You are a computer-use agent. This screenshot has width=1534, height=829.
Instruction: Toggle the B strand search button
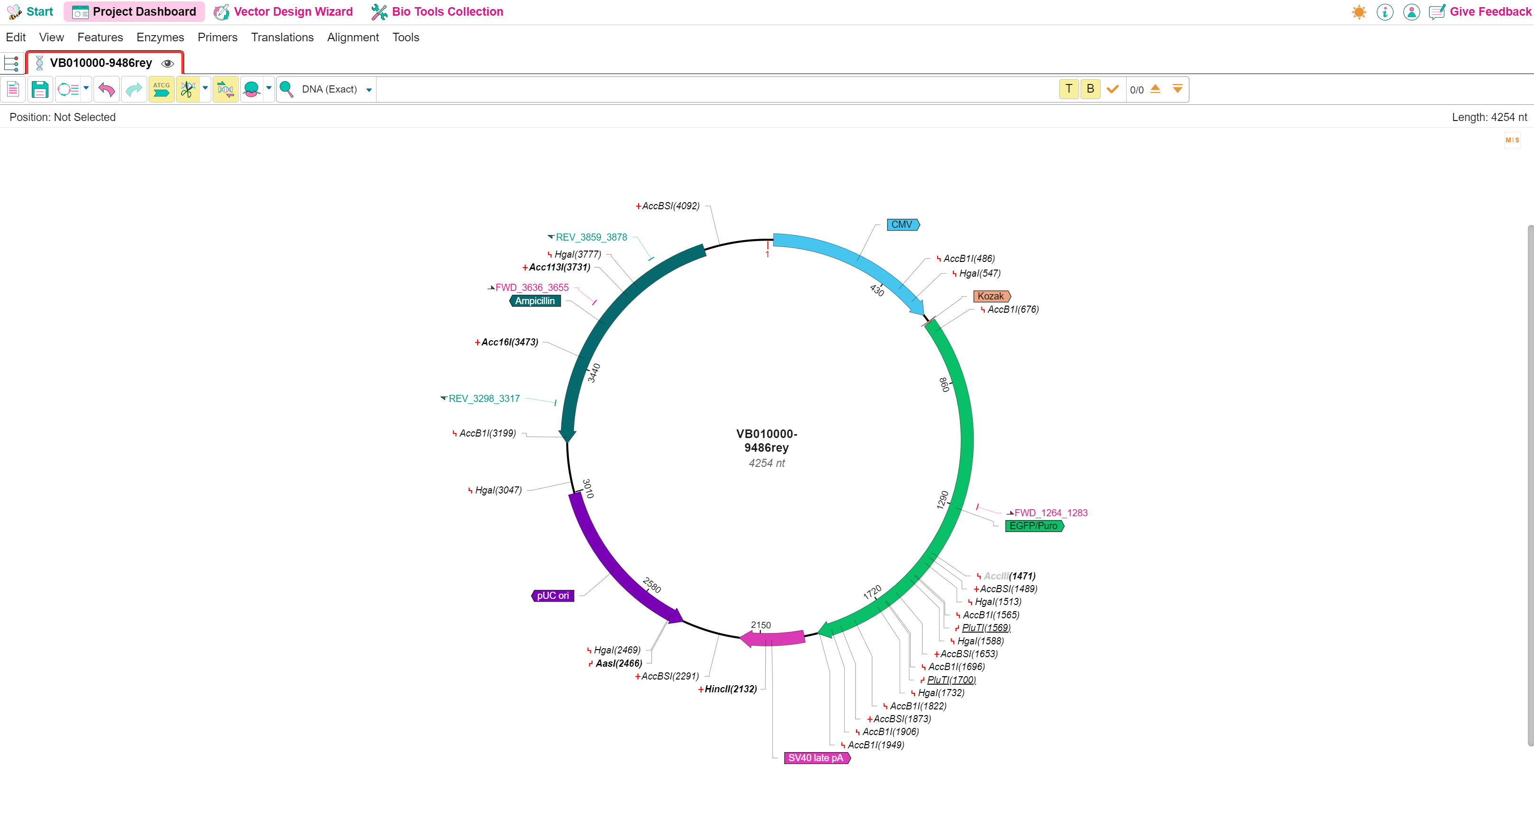[1091, 89]
